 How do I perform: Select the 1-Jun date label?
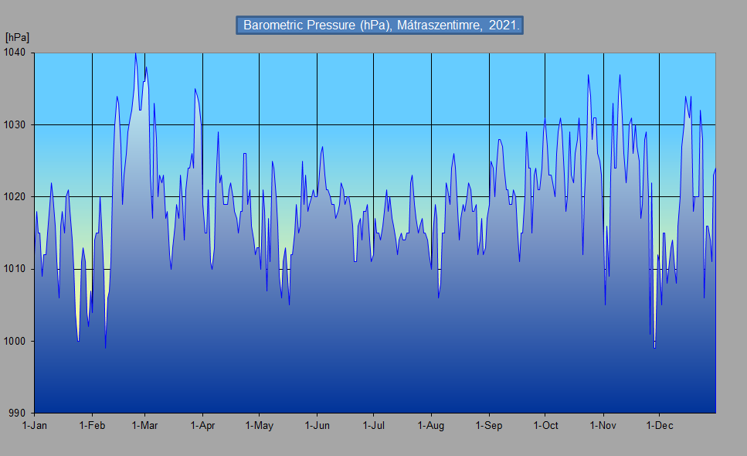pos(317,425)
